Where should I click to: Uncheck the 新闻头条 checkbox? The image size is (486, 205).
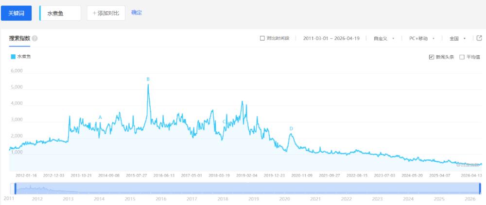(x=431, y=57)
